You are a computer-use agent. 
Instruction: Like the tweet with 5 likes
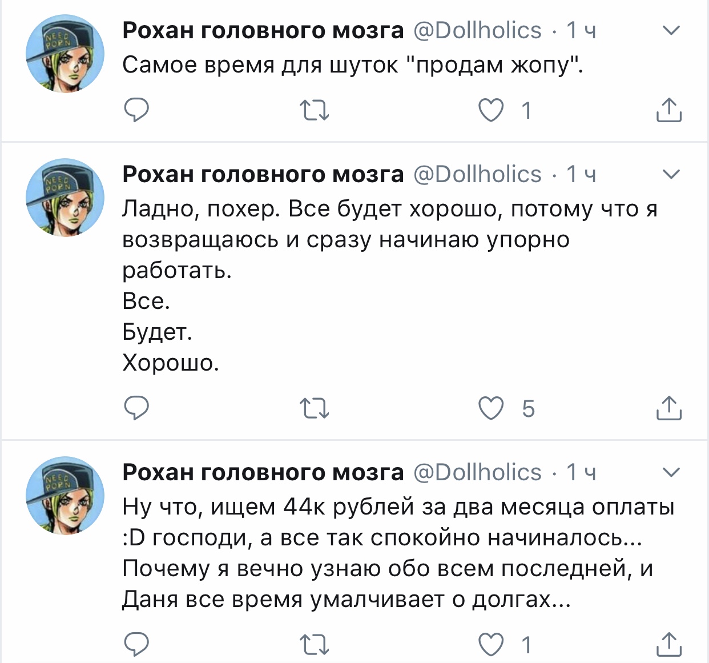coord(491,408)
